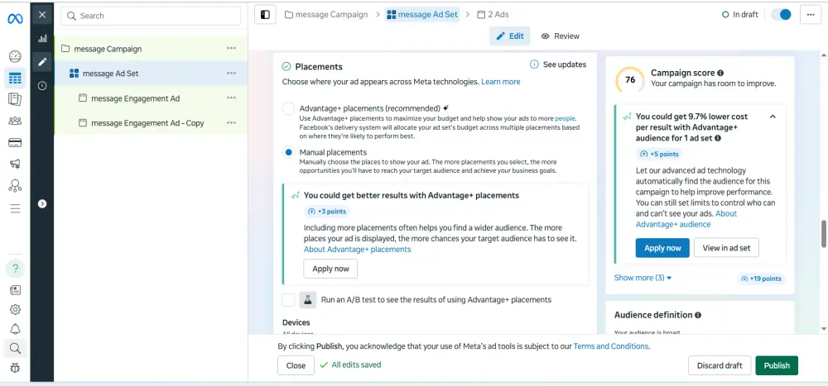828x386 pixels.
Task: Open the Help question mark icon
Action: pos(15,269)
